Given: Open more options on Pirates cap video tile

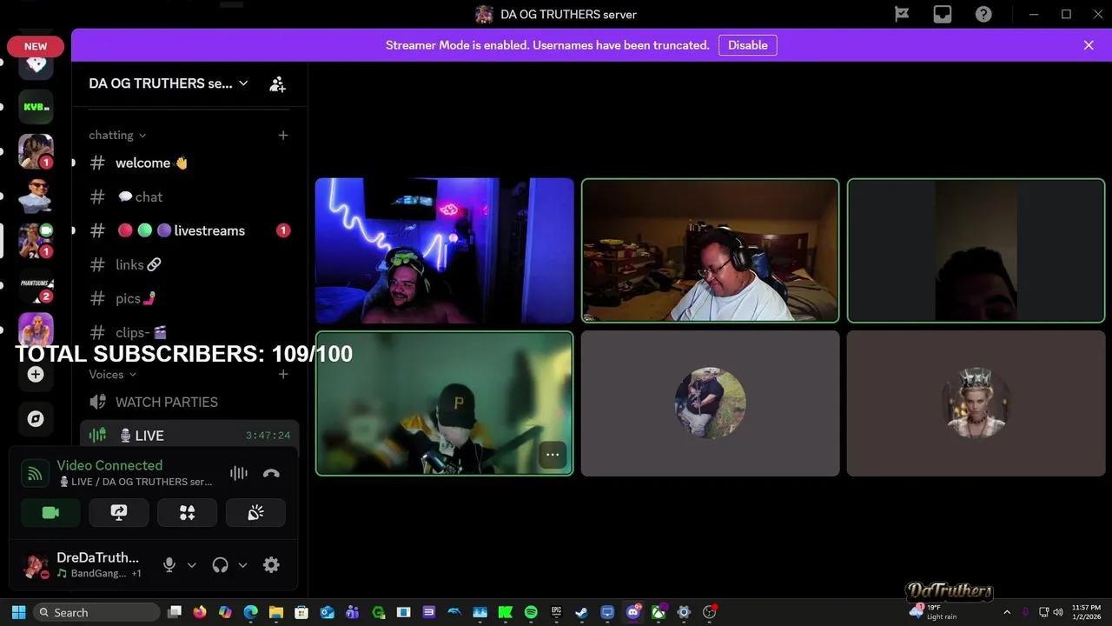Looking at the screenshot, I should pos(553,455).
